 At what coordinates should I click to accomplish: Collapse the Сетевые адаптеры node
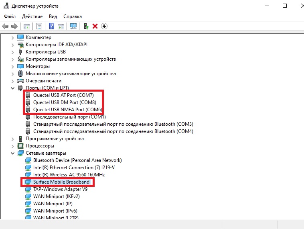[13, 153]
